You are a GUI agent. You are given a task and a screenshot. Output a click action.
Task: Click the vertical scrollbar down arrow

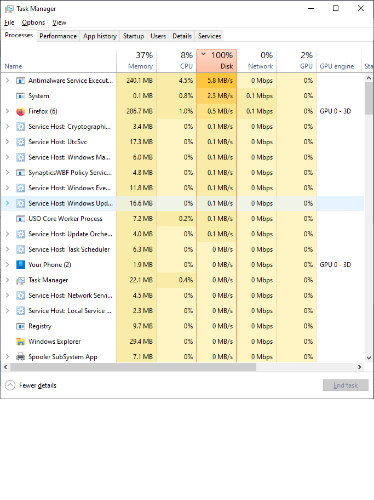(369, 358)
